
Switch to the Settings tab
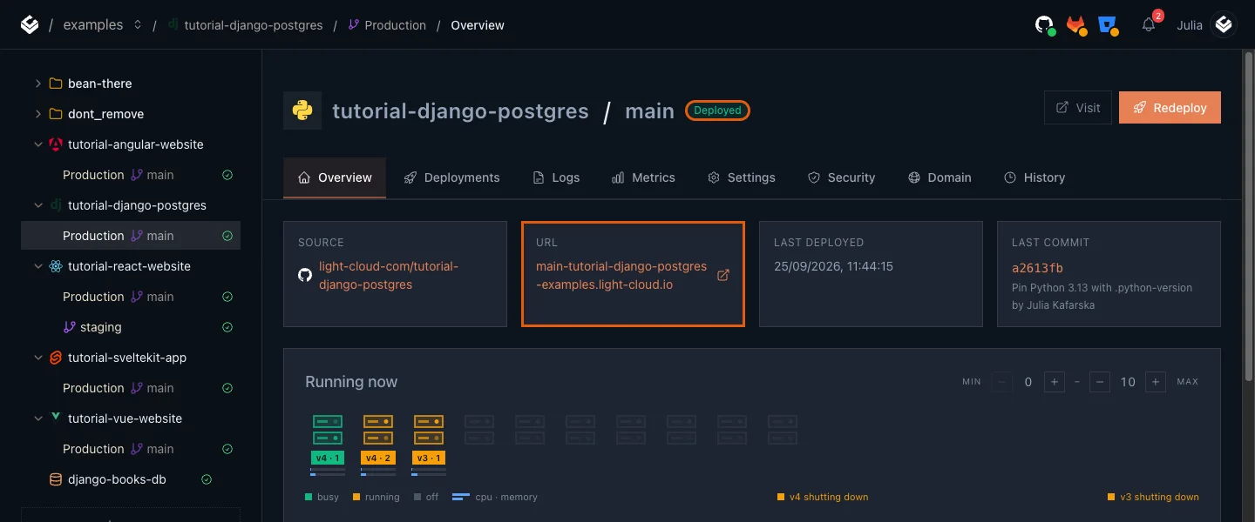click(x=742, y=177)
